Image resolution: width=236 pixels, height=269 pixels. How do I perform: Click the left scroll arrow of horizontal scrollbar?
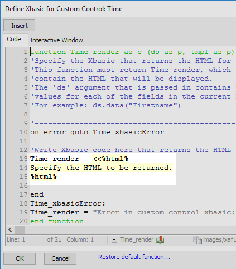10,230
